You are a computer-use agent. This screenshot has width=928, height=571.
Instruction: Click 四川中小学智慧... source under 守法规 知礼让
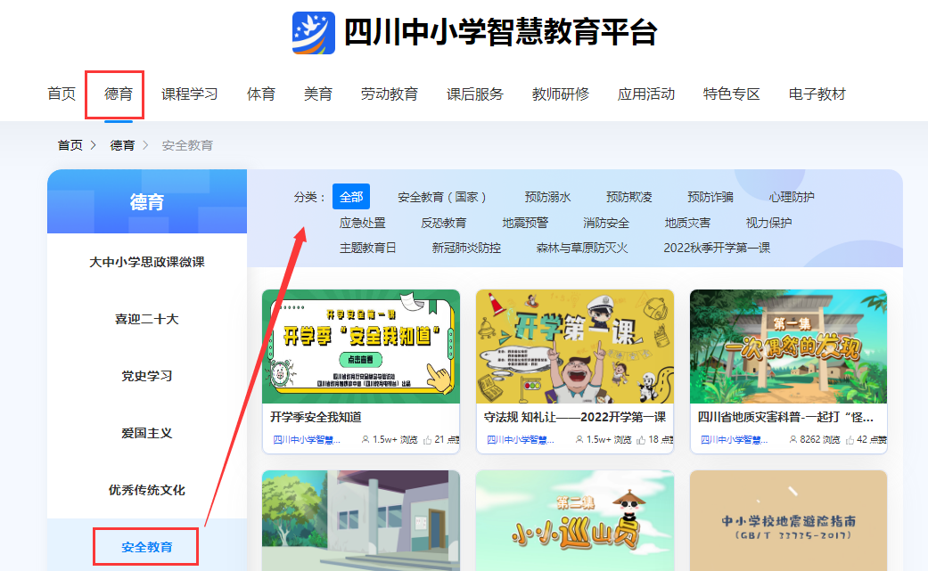[x=521, y=440]
